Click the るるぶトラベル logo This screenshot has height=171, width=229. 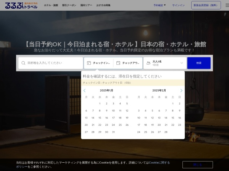pyautogui.click(x=21, y=5)
